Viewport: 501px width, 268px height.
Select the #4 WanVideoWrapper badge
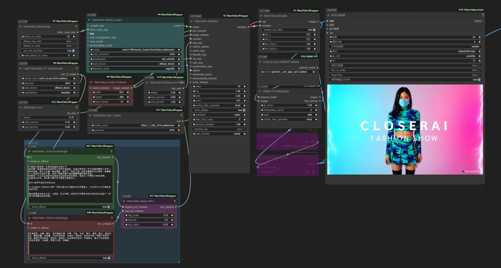point(170,14)
